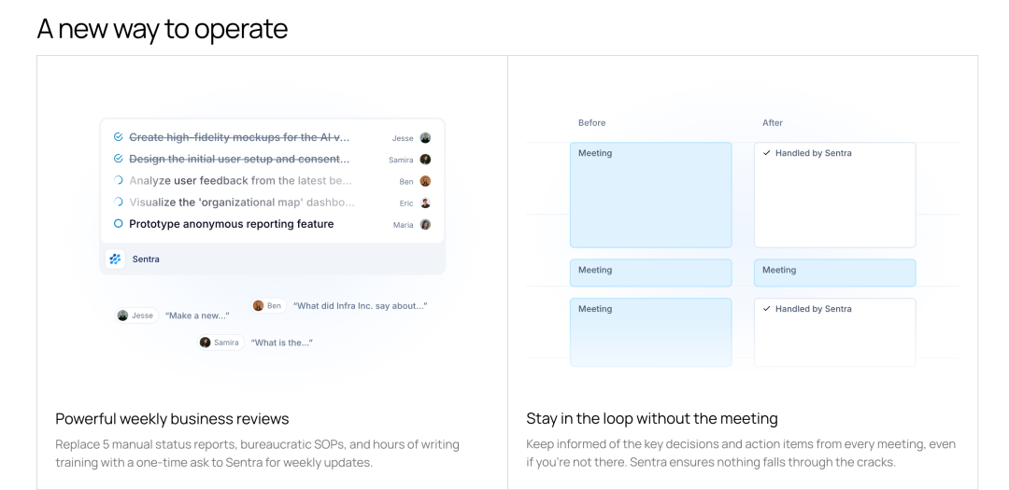This screenshot has height=490, width=1009.
Task: Select the top "Handled by Sentra" card
Action: (834, 194)
